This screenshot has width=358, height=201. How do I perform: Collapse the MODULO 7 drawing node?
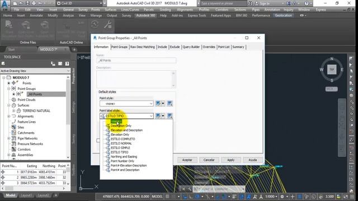click(3, 78)
